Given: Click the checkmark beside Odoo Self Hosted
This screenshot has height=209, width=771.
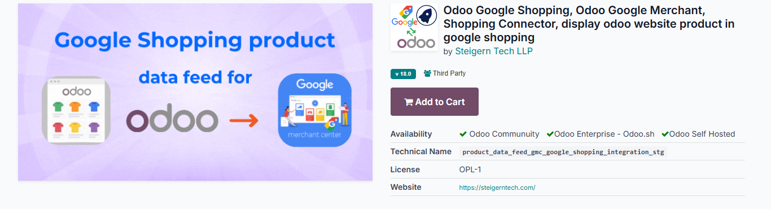Looking at the screenshot, I should [x=665, y=134].
